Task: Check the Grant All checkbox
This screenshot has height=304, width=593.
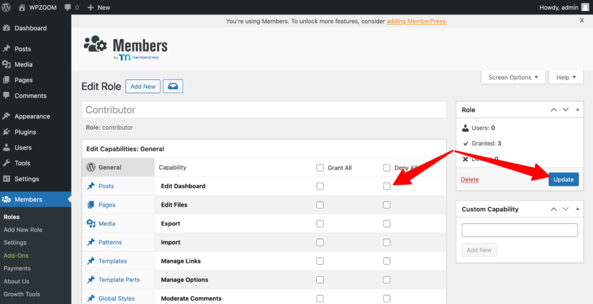Action: click(x=320, y=167)
